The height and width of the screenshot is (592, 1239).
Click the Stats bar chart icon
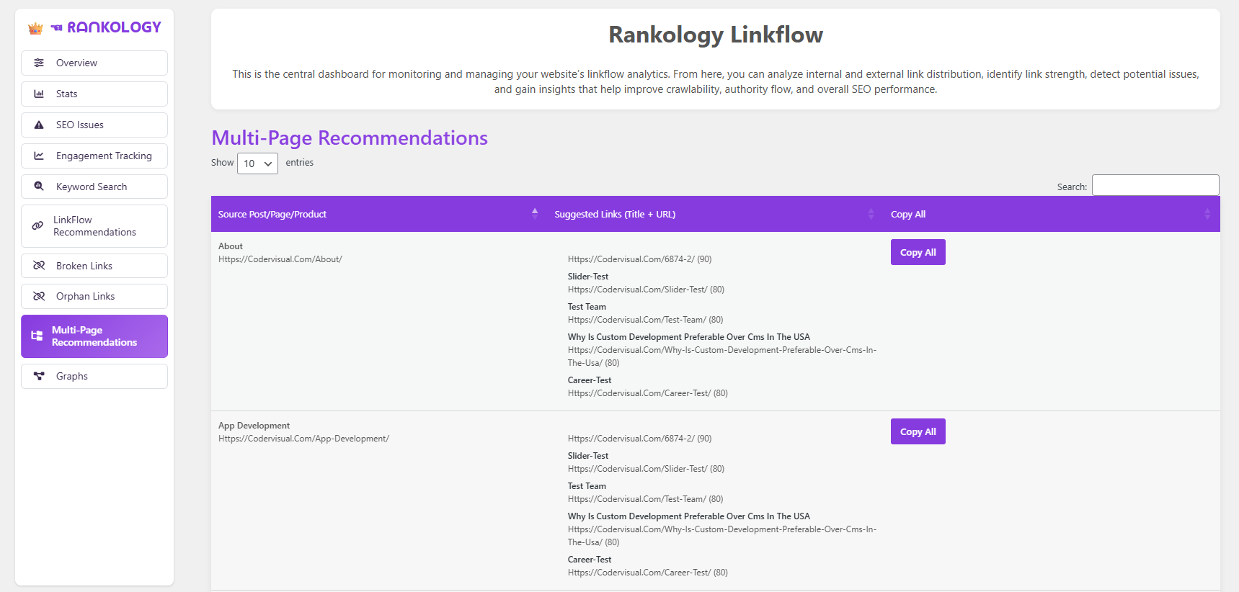(x=39, y=94)
